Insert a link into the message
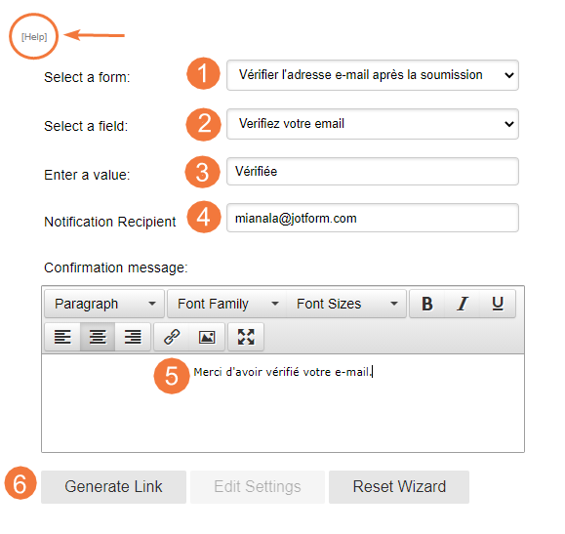The image size is (565, 534). click(172, 337)
